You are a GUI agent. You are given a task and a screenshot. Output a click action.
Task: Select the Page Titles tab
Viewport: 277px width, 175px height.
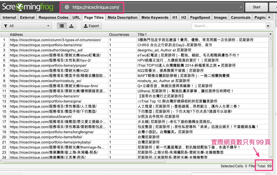[x=94, y=17]
